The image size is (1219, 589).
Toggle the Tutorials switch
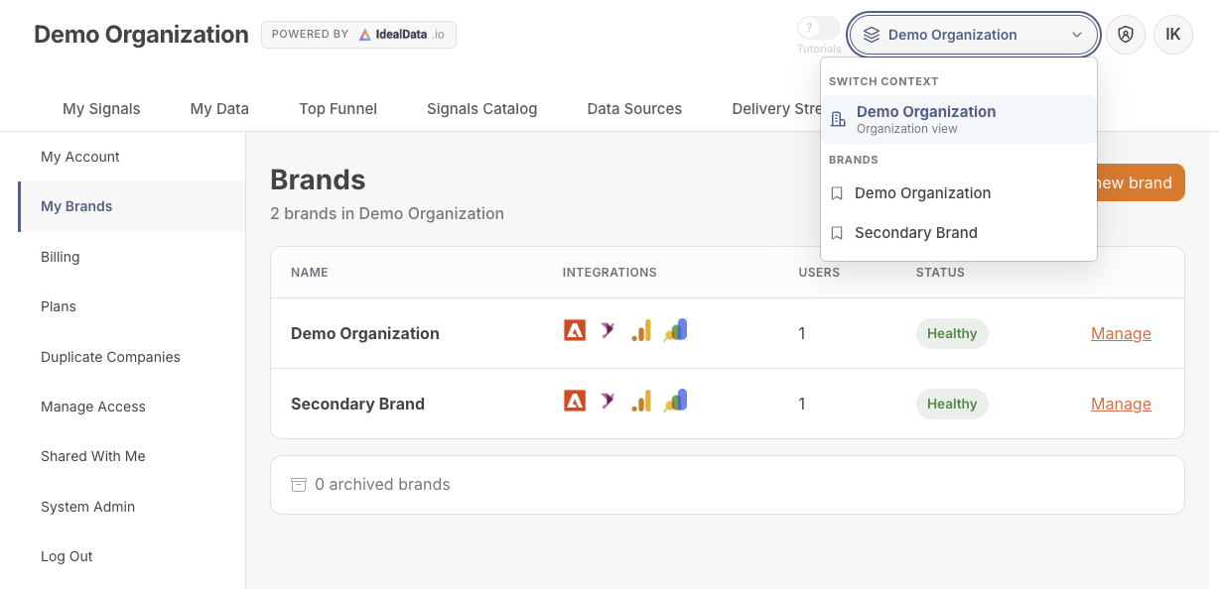[x=819, y=28]
